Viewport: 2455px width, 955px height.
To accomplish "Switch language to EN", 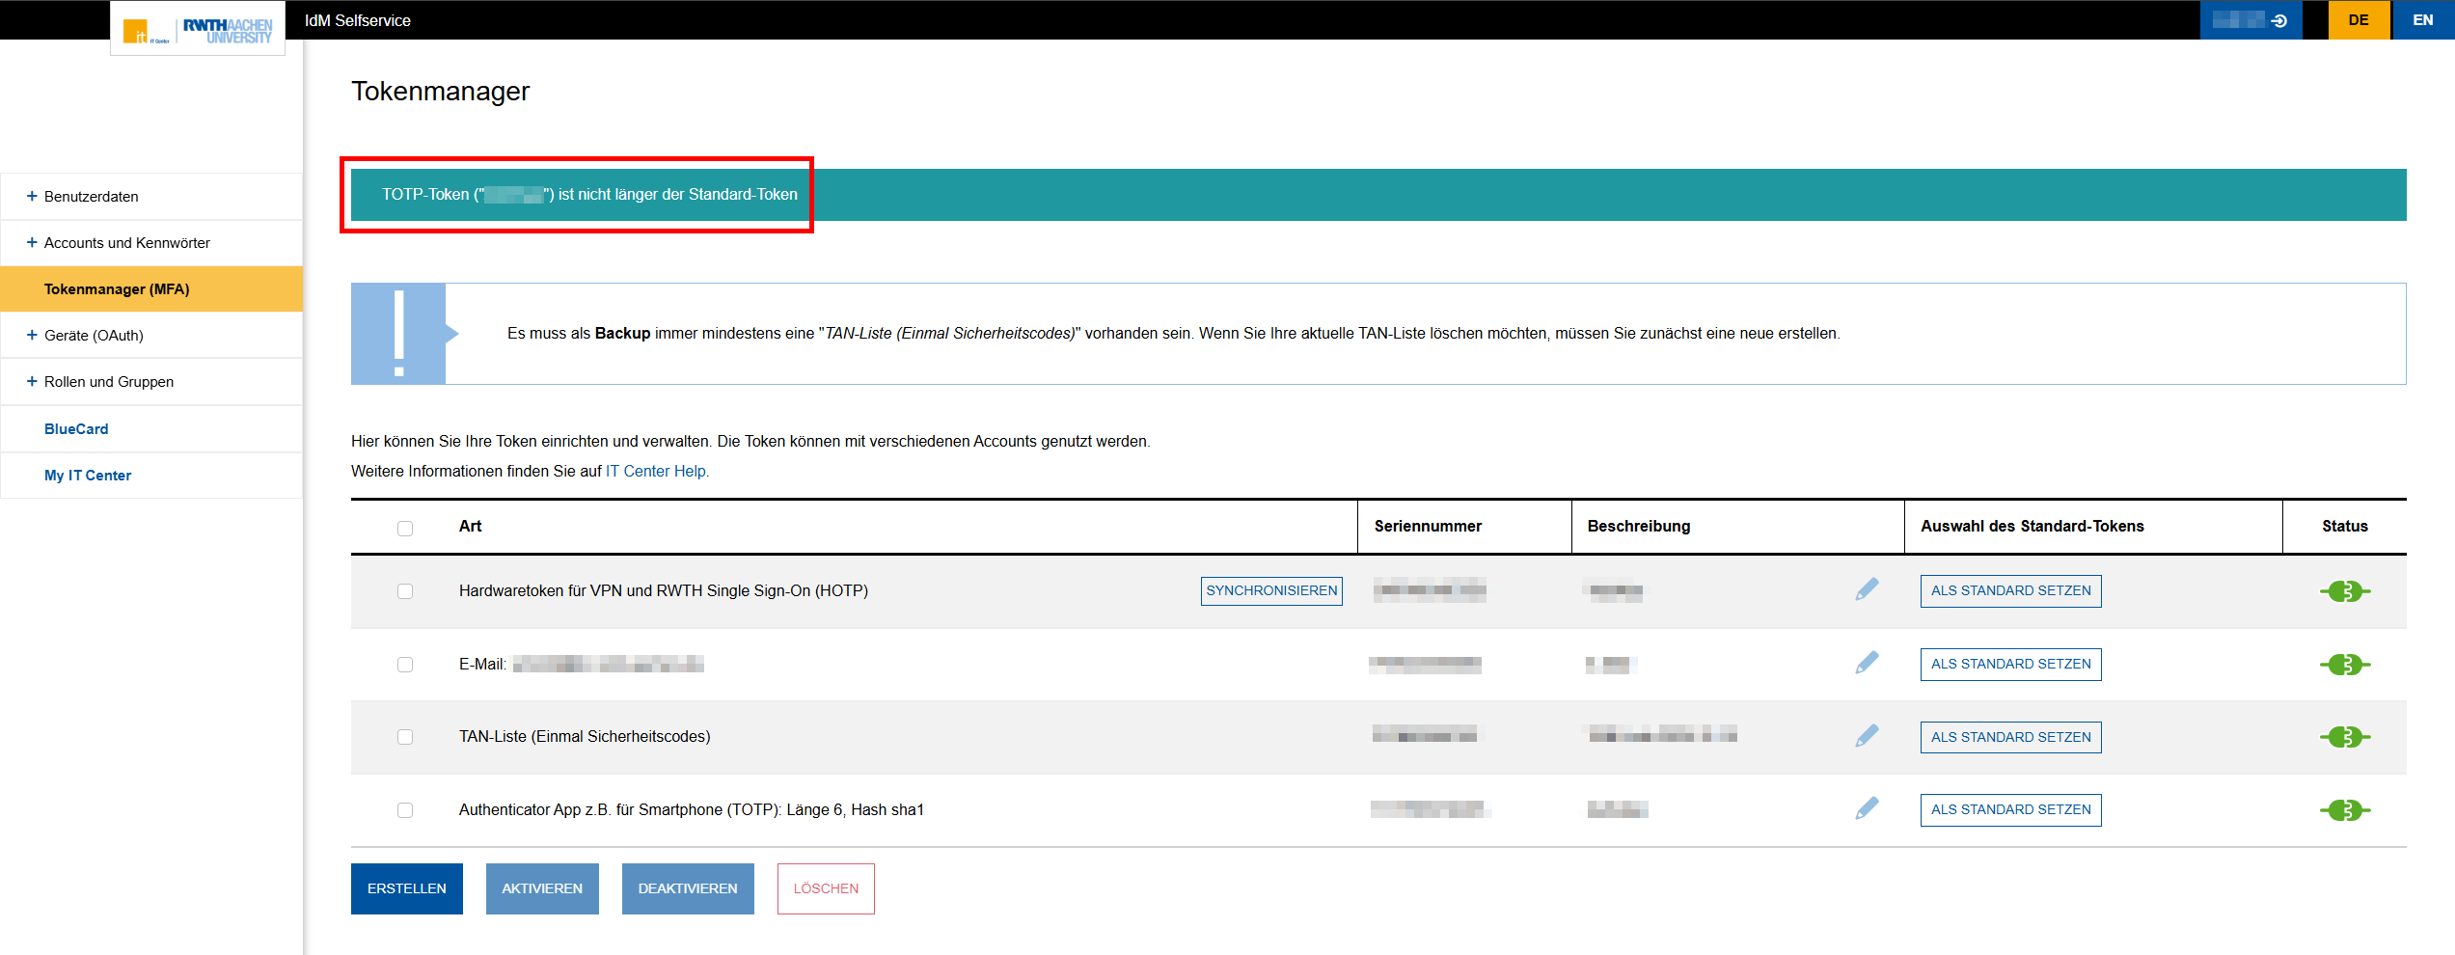I will [x=2422, y=20].
